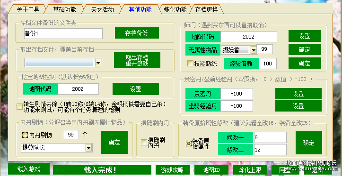The image size is (342, 176).
Task: Expand the 提莫队长 dropdown list
Action: (88, 148)
